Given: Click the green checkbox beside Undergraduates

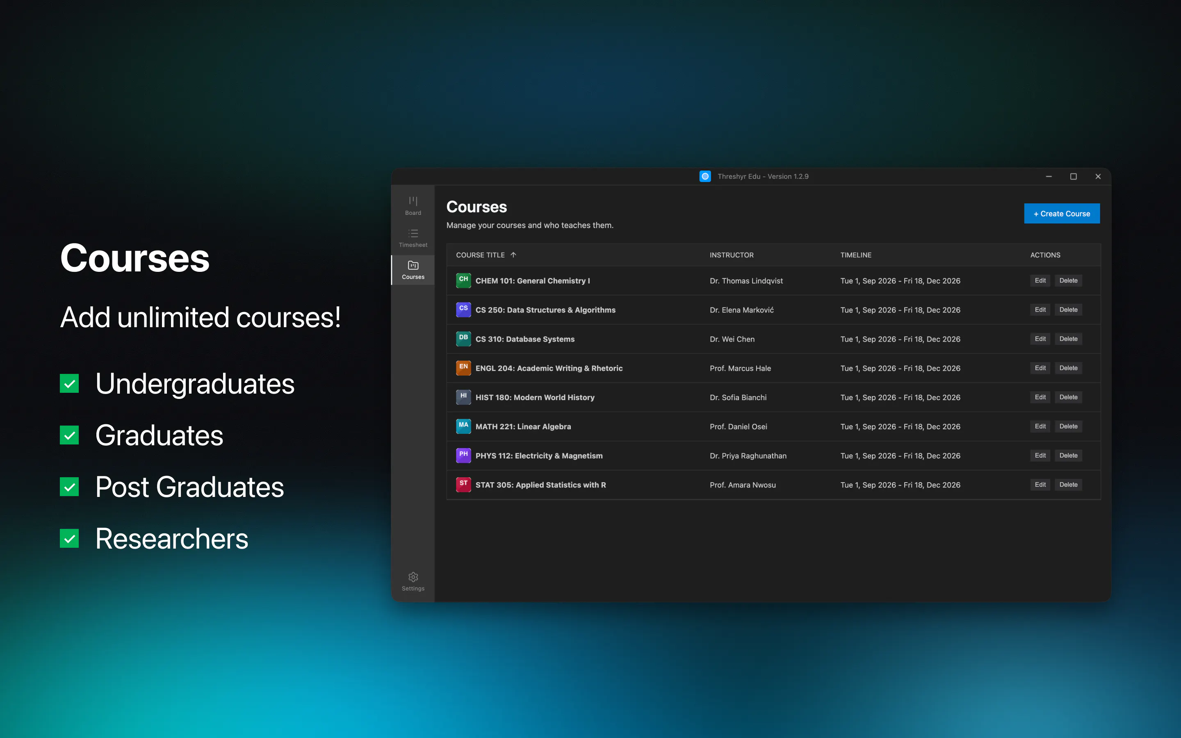Looking at the screenshot, I should (69, 383).
